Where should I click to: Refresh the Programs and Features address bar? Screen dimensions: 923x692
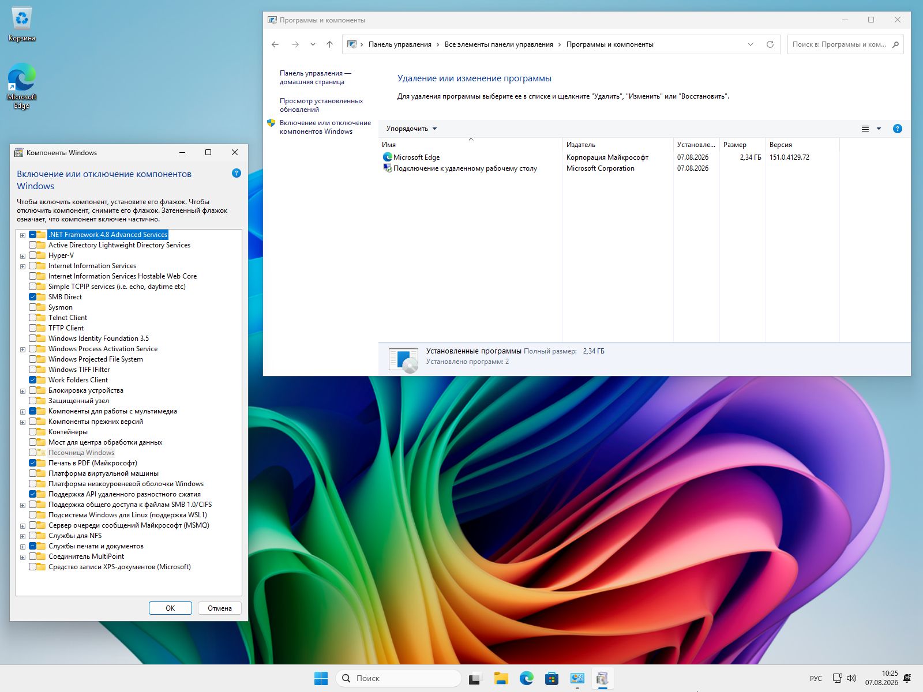point(770,44)
